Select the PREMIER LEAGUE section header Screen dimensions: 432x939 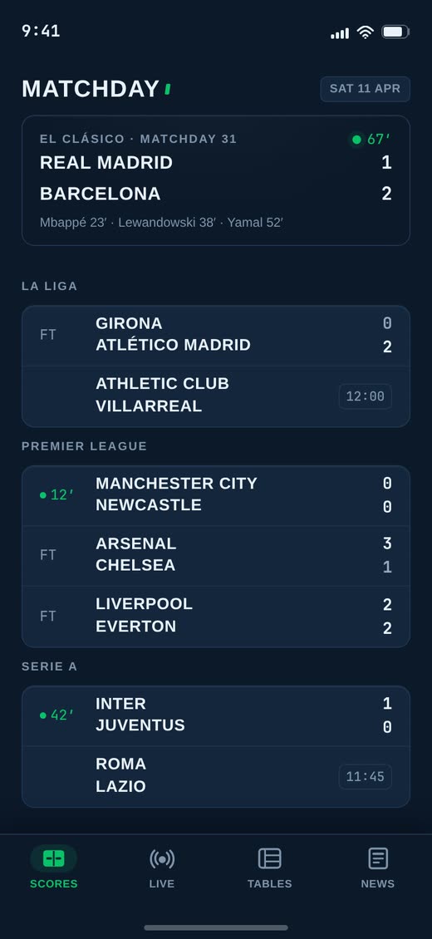click(85, 446)
